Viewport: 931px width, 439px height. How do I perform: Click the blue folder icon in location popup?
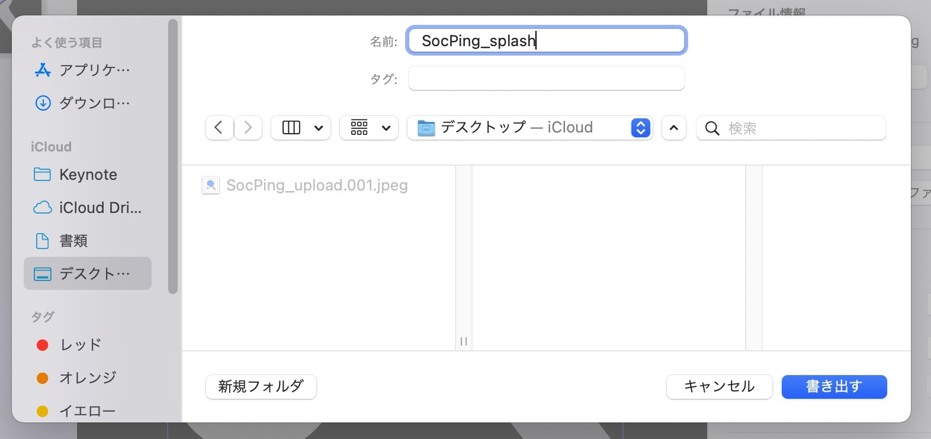[426, 128]
